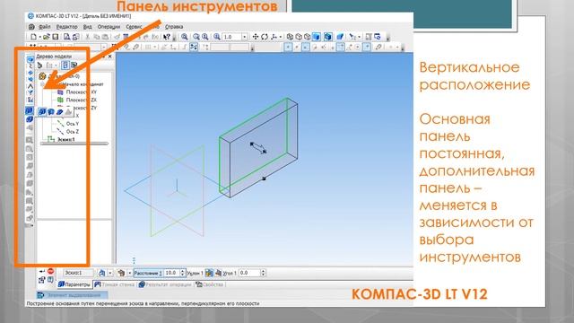The image size is (574, 323).
Task: Select Плоскость ZX in model tree
Action: [x=77, y=100]
